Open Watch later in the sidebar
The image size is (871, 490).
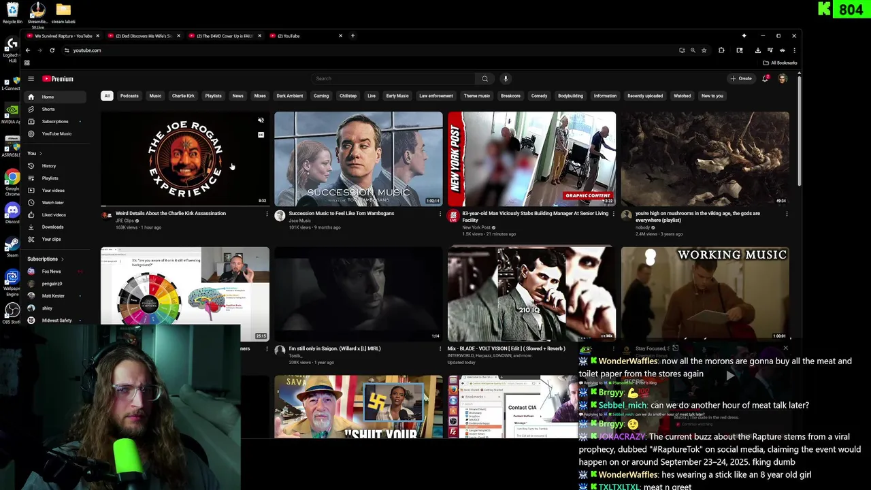pyautogui.click(x=52, y=203)
